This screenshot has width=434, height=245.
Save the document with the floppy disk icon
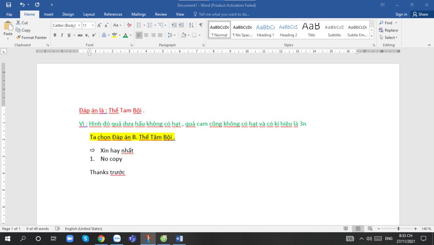point(8,5)
